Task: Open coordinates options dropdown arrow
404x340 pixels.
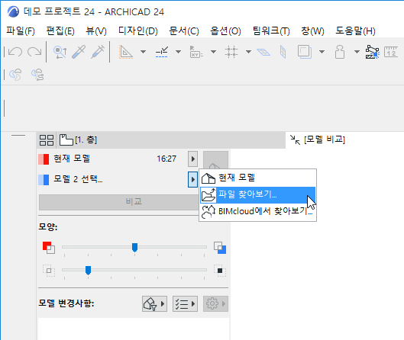Action: 213,52
